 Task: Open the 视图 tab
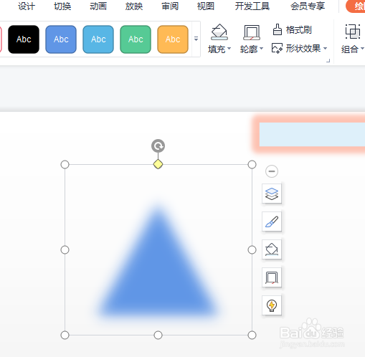point(206,6)
